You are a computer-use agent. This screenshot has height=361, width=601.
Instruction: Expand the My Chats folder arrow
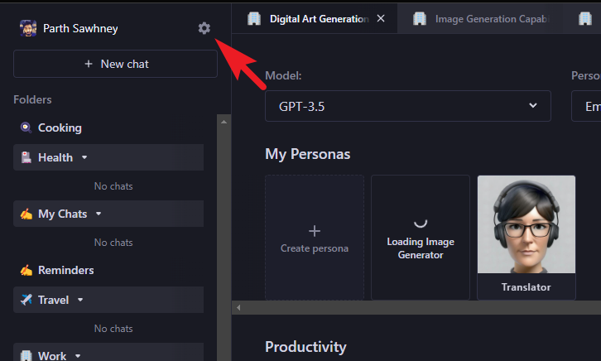point(99,214)
